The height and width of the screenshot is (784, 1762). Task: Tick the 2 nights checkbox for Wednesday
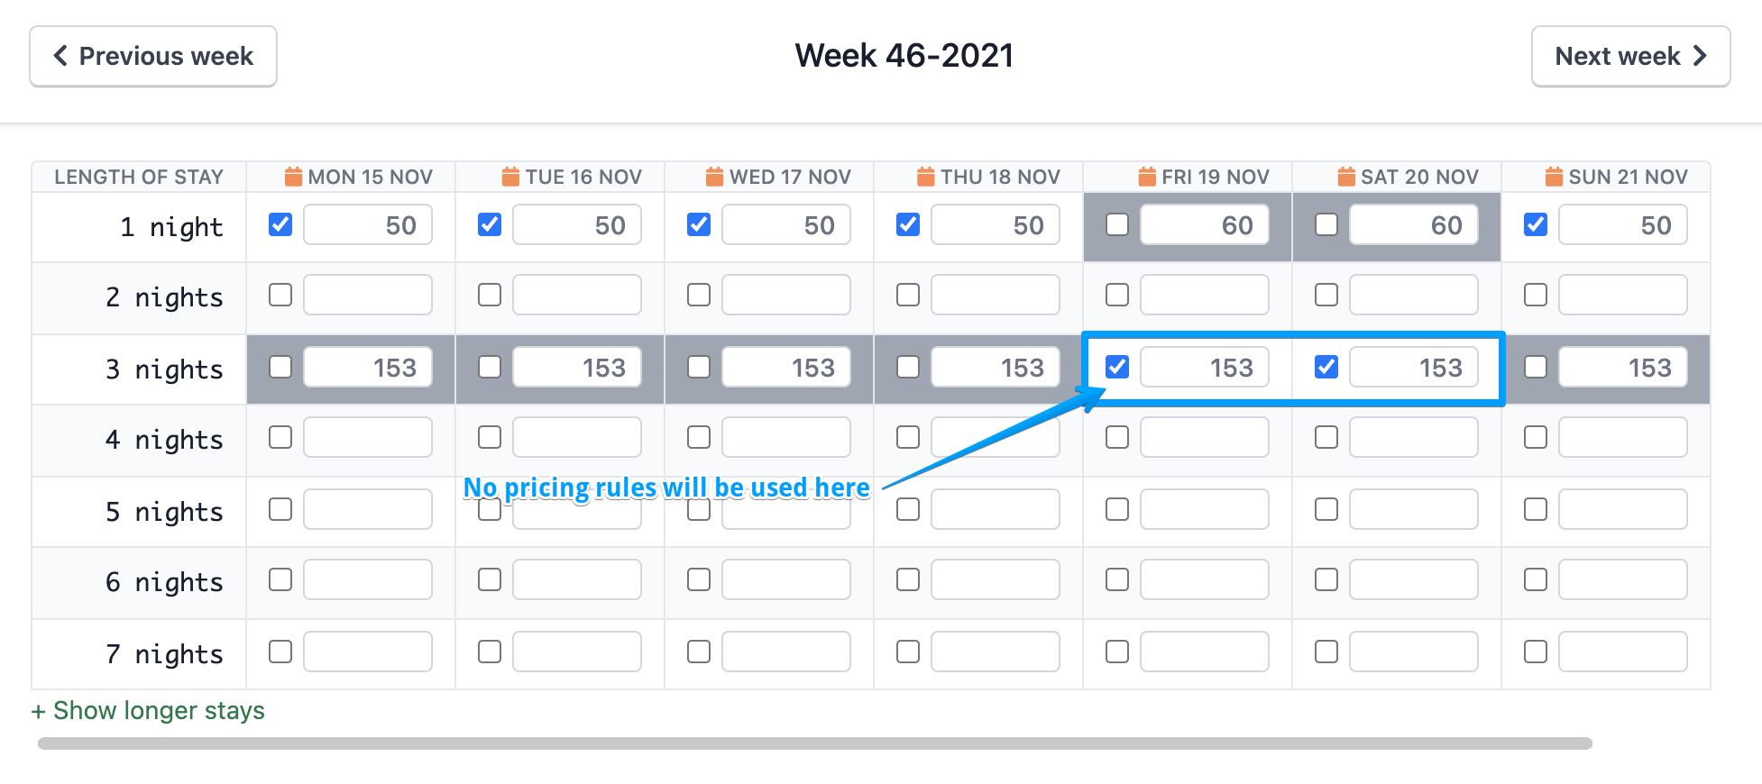699,295
